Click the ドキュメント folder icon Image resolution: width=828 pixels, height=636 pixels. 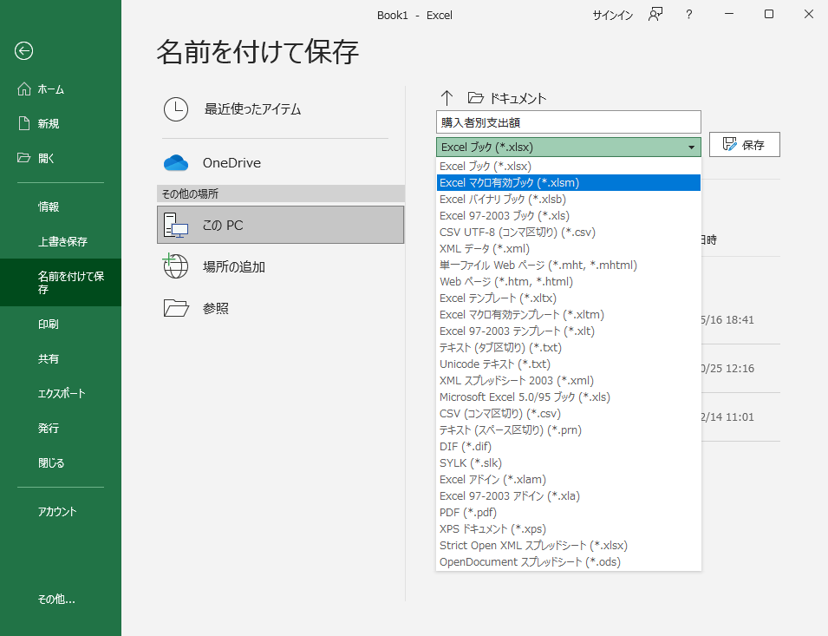coord(476,98)
